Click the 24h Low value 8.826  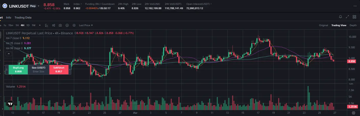(135, 8)
